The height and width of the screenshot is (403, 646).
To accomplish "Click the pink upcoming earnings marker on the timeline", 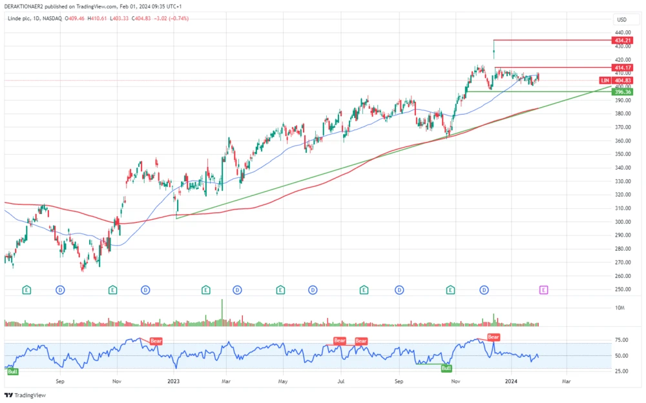I will [544, 290].
